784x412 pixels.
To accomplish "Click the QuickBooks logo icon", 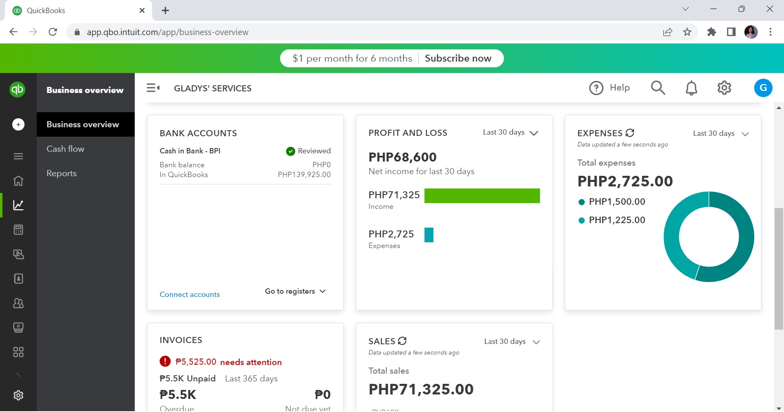I will (x=18, y=89).
